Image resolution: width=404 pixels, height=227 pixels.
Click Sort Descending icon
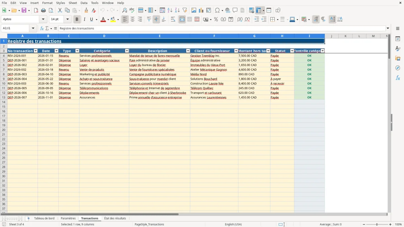click(x=177, y=10)
